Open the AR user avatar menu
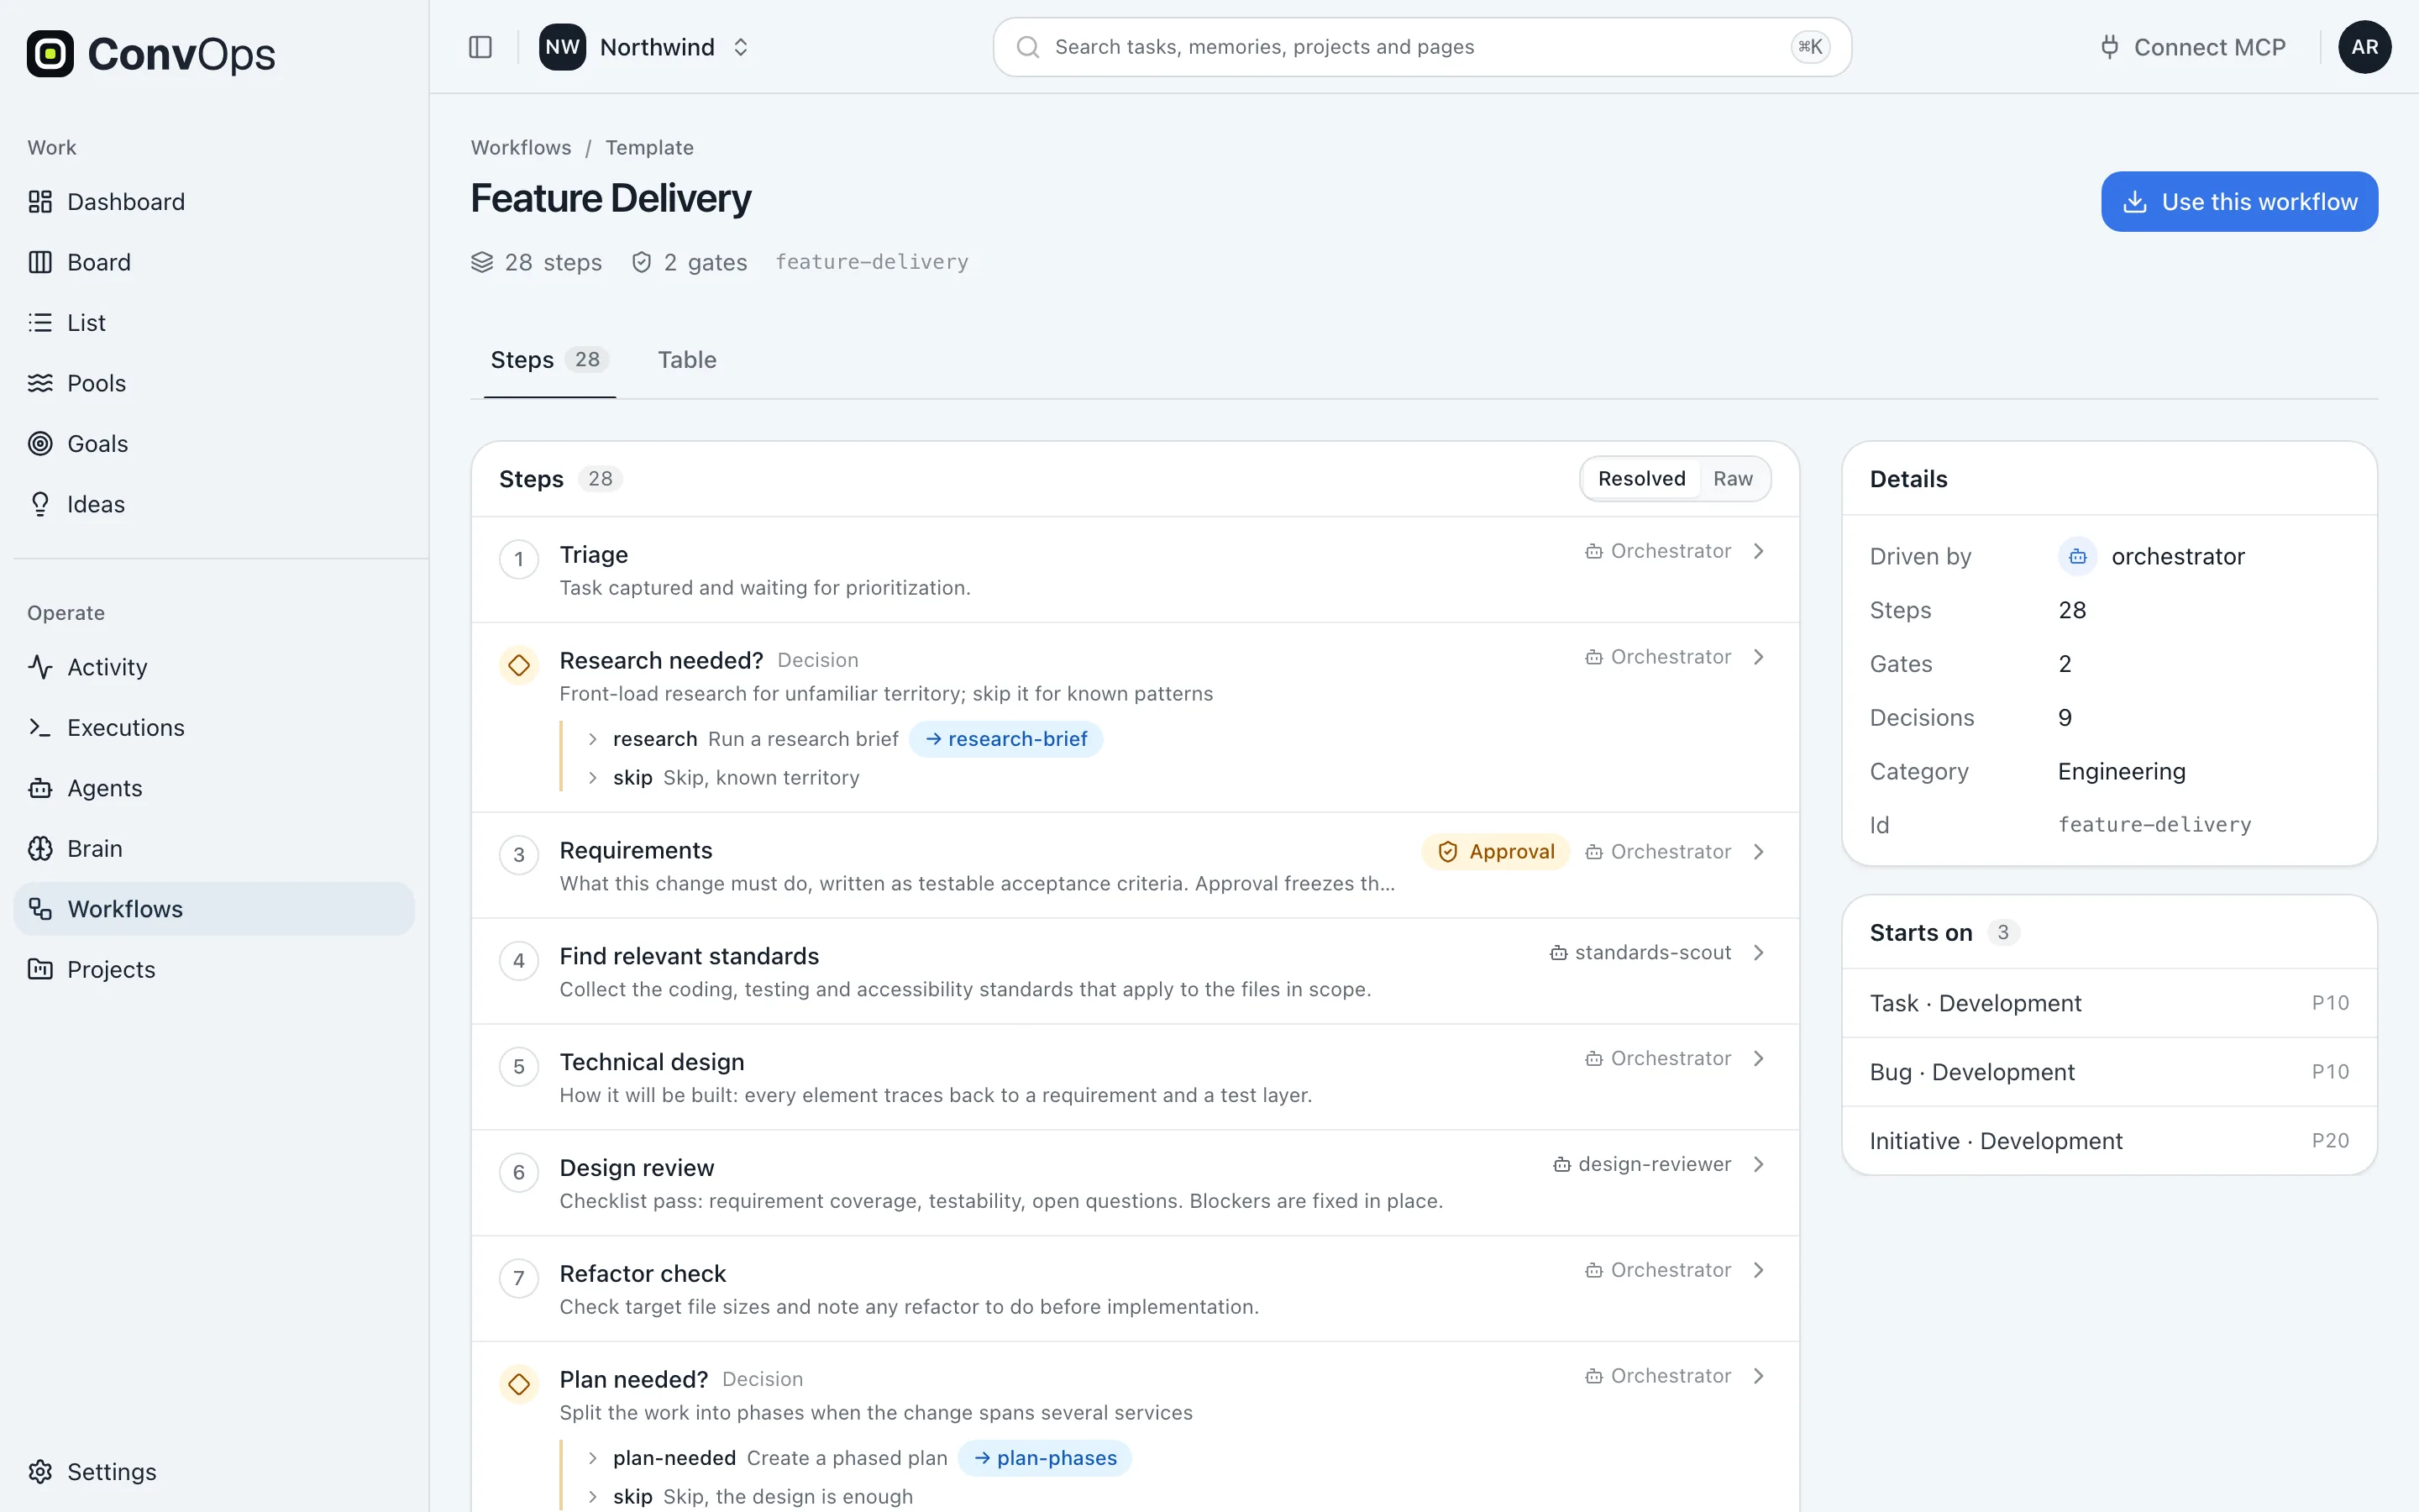 coord(2364,47)
